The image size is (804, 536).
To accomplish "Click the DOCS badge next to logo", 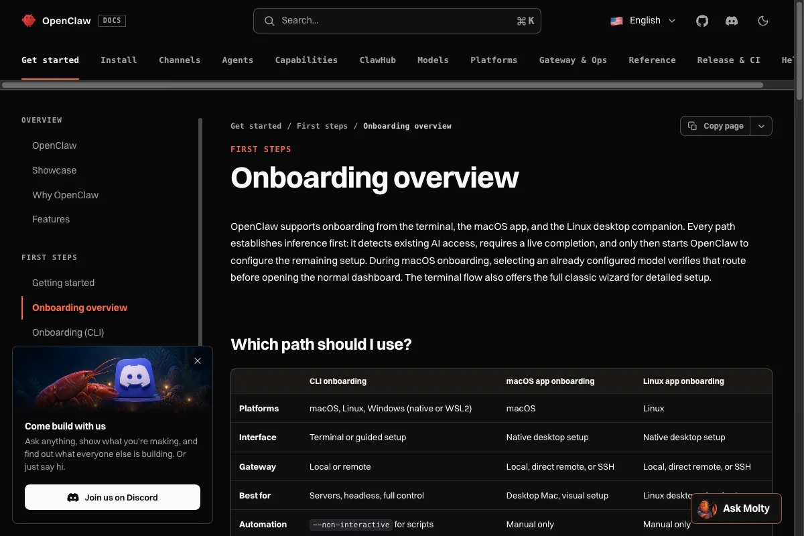I will coord(112,21).
